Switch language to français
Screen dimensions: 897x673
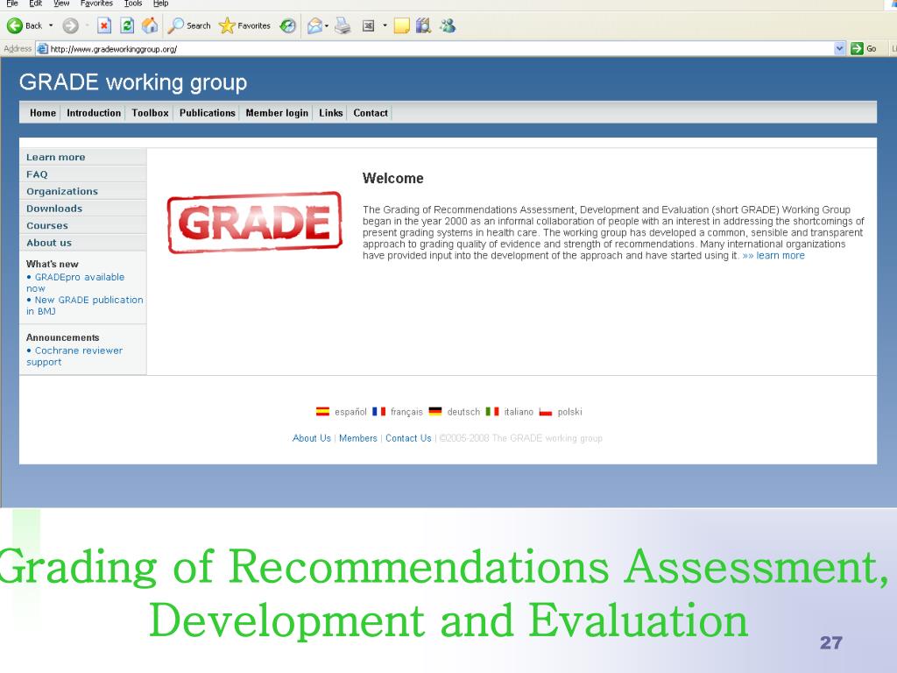[406, 412]
